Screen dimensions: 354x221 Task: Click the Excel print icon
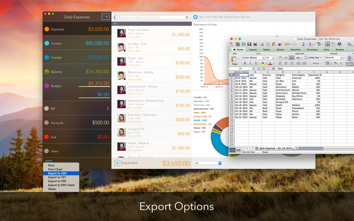255,44
